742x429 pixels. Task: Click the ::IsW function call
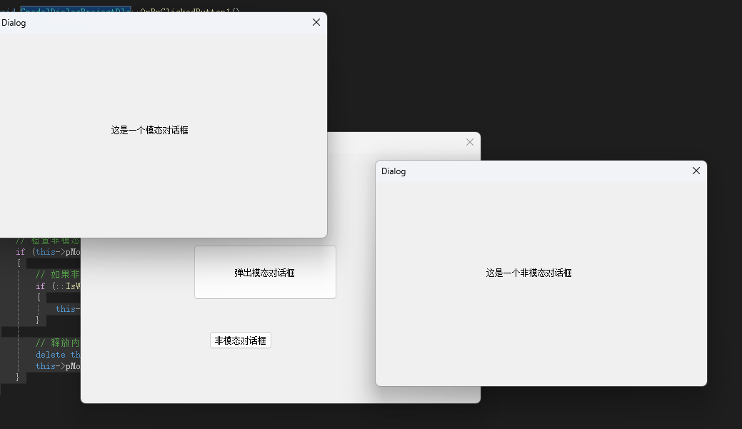(68, 286)
